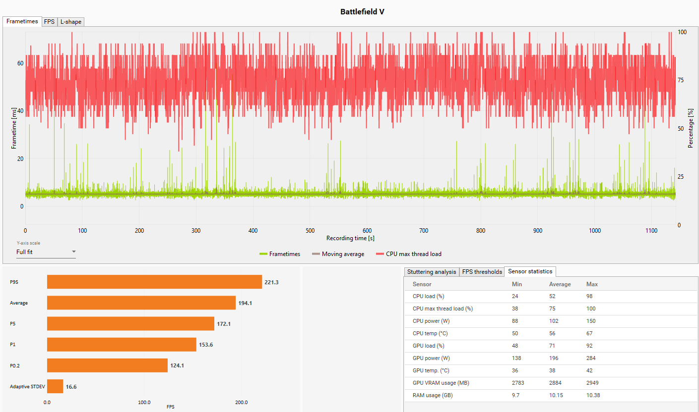Select the RAM usage (GB) row
This screenshot has width=699, height=412.
click(551, 396)
